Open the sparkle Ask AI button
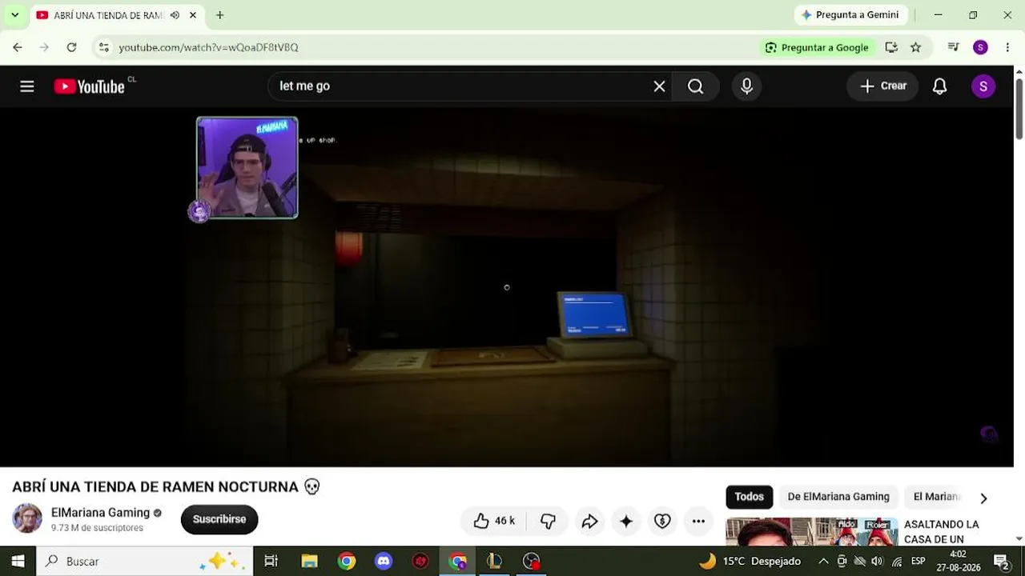Viewport: 1025px width, 576px height. (x=626, y=521)
